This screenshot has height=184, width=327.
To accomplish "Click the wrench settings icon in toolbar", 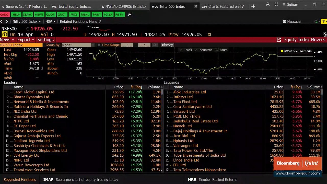I will (129, 15).
